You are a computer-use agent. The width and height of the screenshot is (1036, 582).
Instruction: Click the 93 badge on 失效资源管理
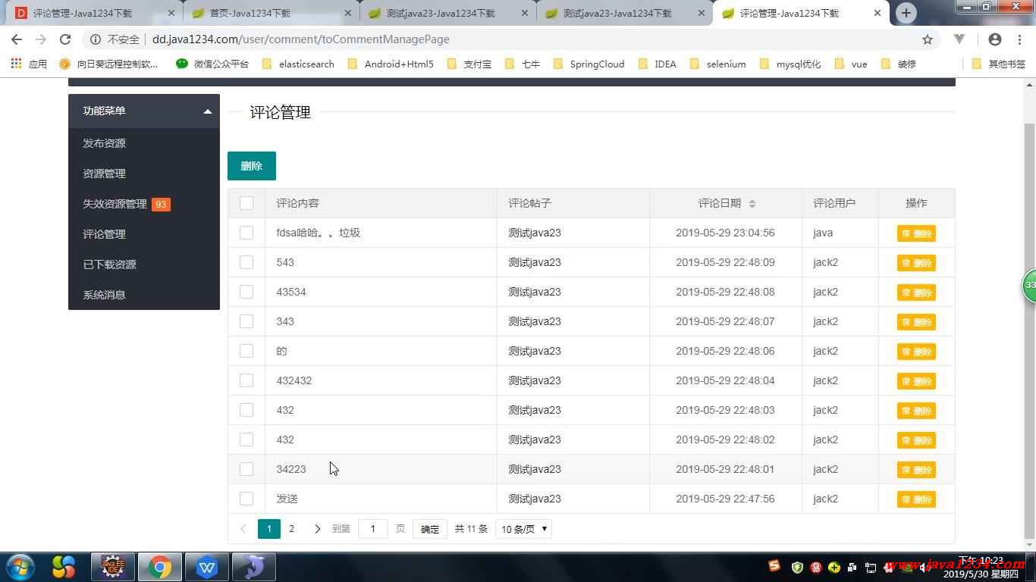[161, 204]
